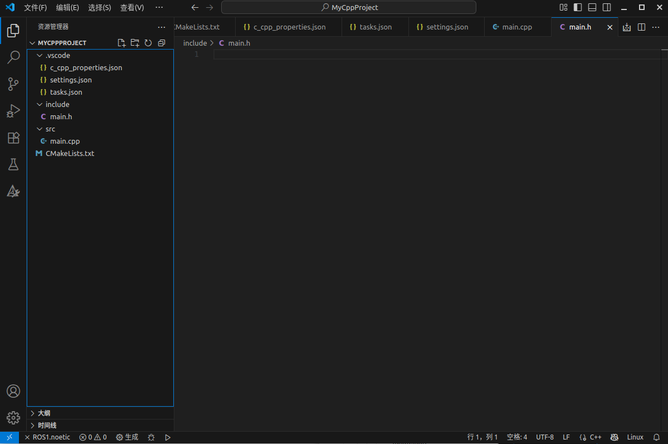Viewport: 668px width, 444px height.
Task: Switch to the tasks.json tab
Action: click(376, 27)
